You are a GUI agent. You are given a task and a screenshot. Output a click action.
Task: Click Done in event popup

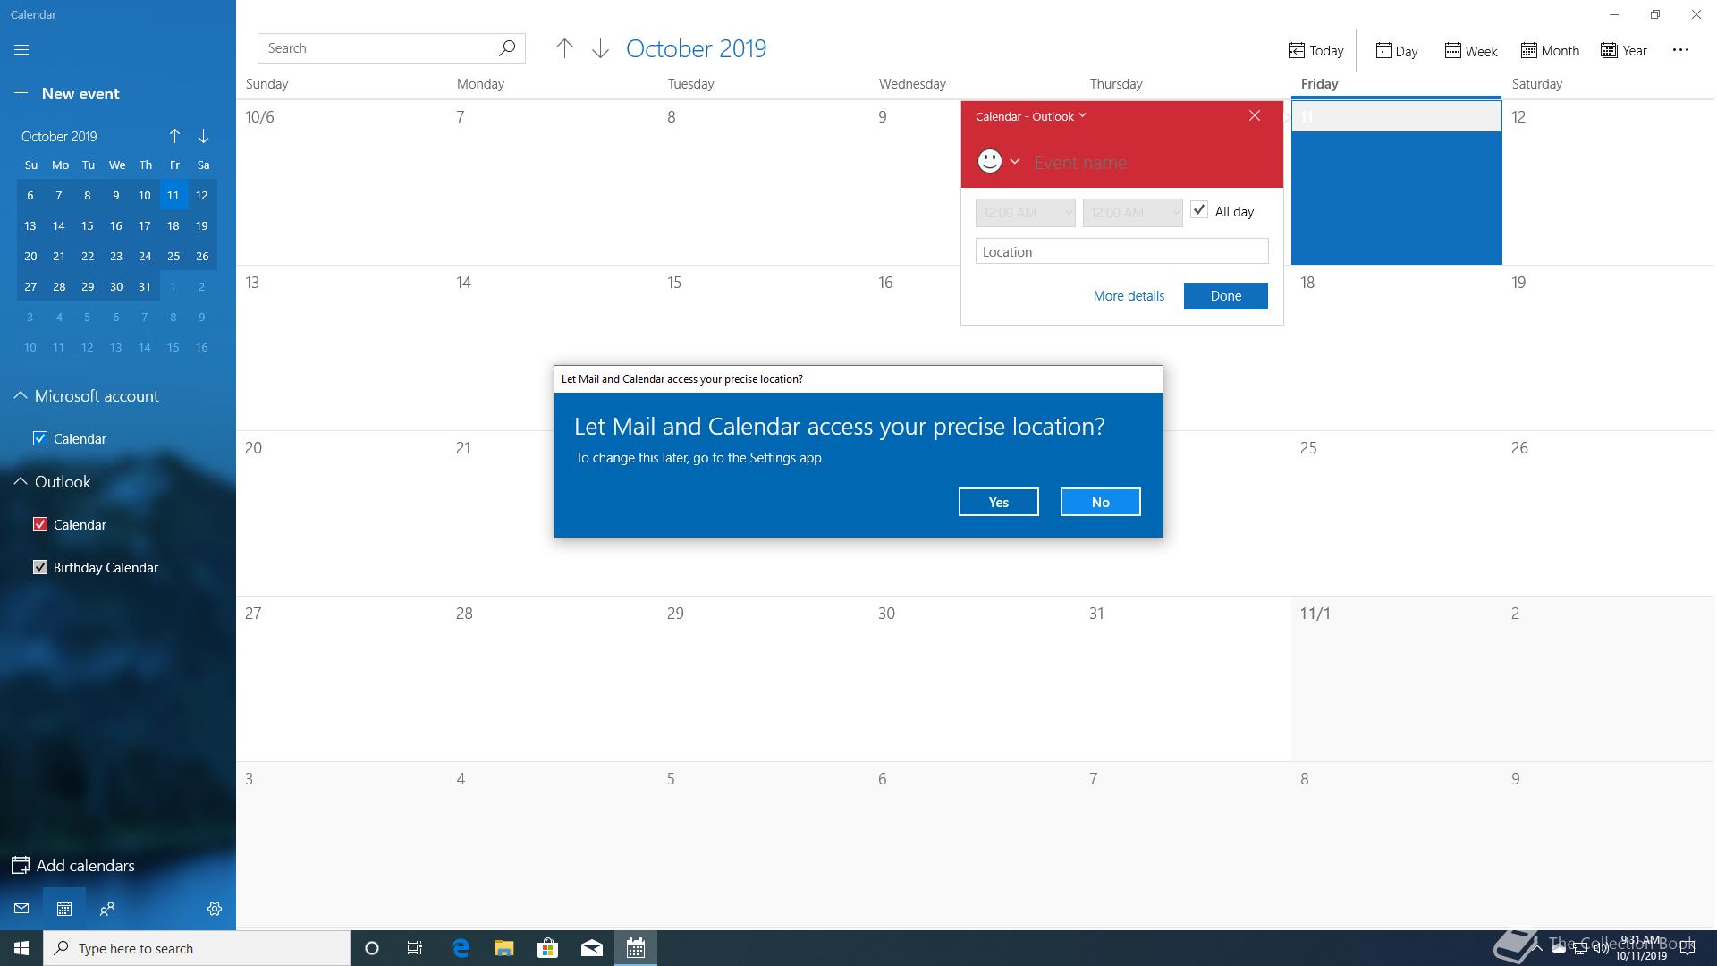1225,296
